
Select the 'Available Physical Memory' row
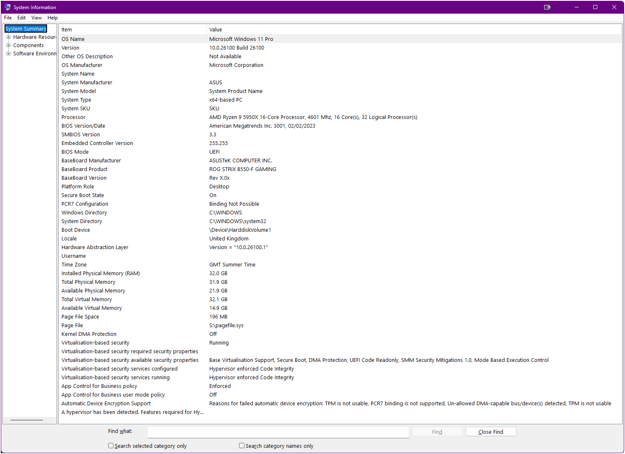click(340, 290)
